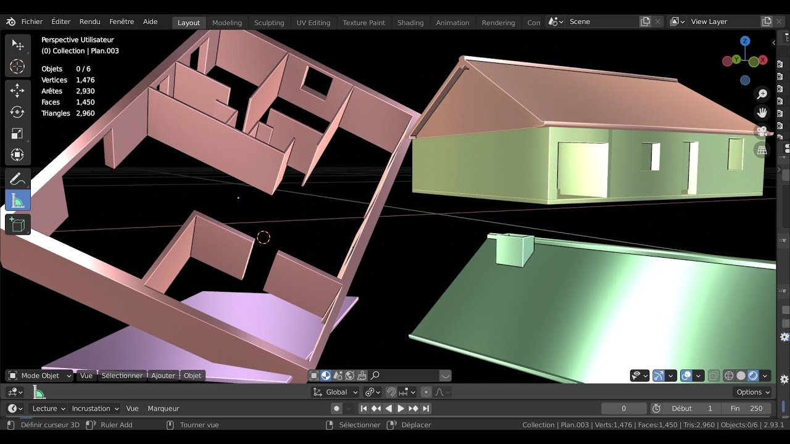Image resolution: width=790 pixels, height=444 pixels.
Task: Click the red X axis gizmo
Action: 763,60
